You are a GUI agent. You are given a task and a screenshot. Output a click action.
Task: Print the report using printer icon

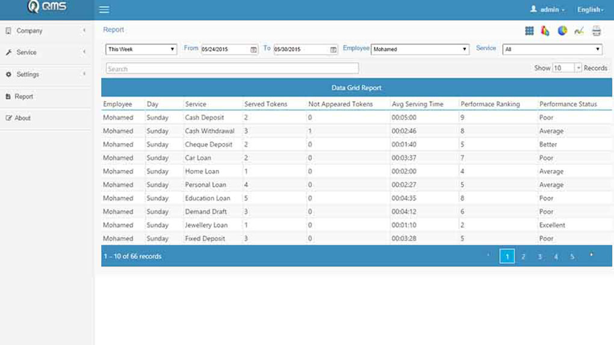[x=596, y=31]
